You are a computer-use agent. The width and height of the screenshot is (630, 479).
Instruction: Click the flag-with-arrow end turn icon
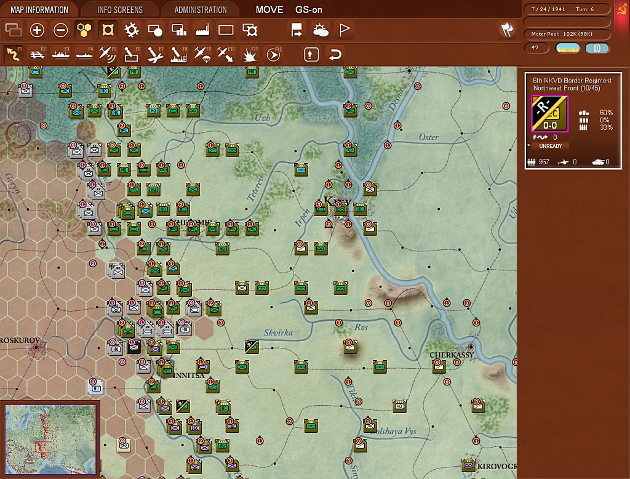tap(297, 30)
